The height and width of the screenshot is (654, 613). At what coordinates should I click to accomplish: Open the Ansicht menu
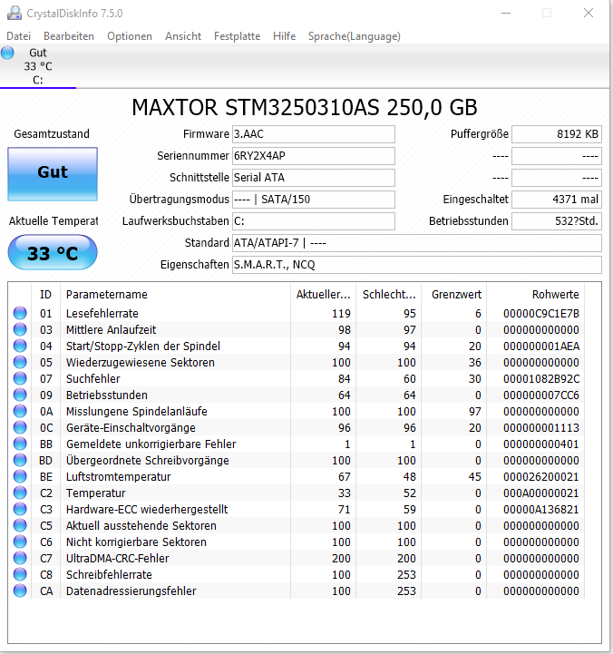[x=183, y=36]
